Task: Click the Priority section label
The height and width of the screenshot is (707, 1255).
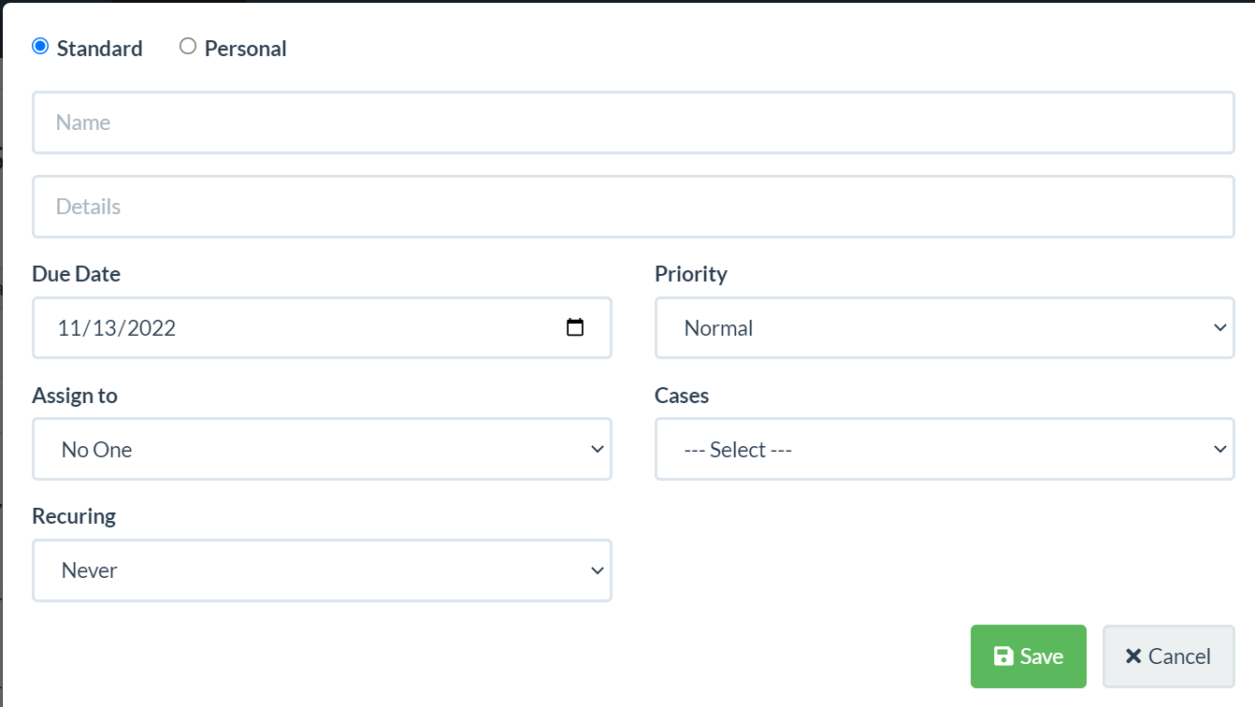Action: (691, 273)
